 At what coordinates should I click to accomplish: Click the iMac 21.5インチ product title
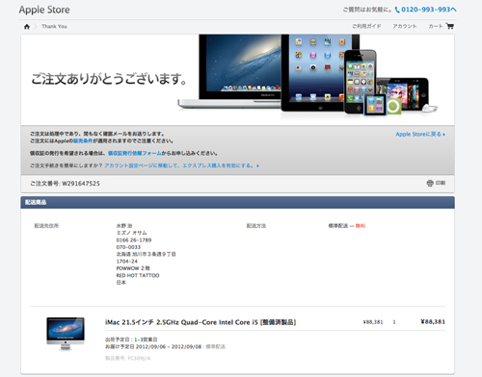(201, 322)
